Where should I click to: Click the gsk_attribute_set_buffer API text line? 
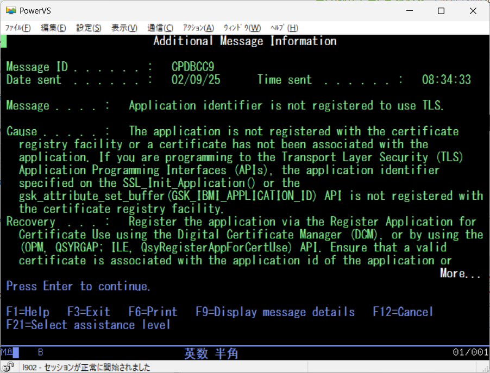[x=251, y=196]
